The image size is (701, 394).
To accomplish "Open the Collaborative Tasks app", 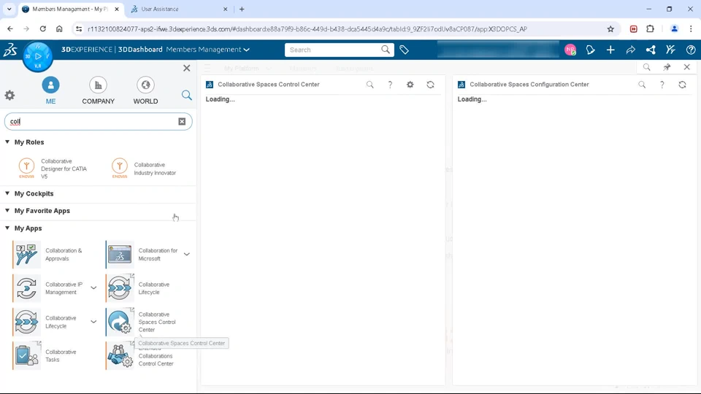I will point(27,355).
